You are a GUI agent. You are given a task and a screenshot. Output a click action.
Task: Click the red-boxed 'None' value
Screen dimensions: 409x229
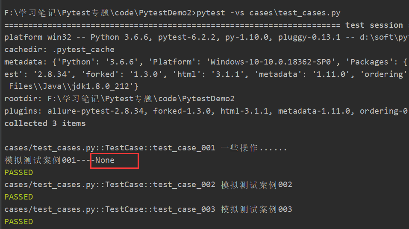[105, 161]
